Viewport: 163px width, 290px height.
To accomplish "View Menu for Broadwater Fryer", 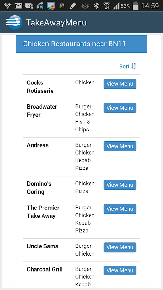I will [120, 108].
